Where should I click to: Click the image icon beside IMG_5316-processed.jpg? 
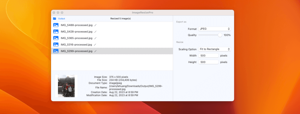pyautogui.click(x=56, y=44)
